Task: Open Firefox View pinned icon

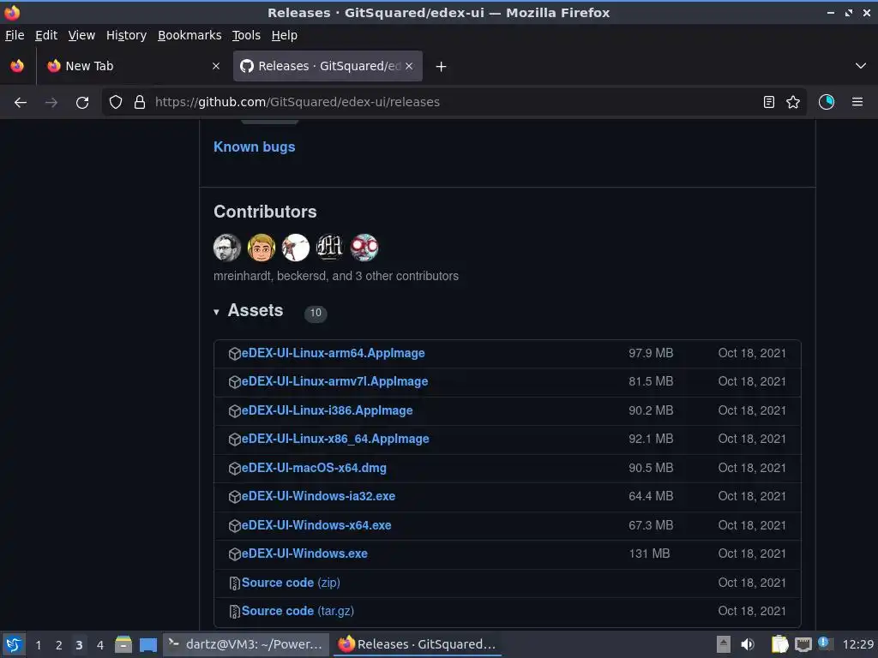Action: [17, 66]
